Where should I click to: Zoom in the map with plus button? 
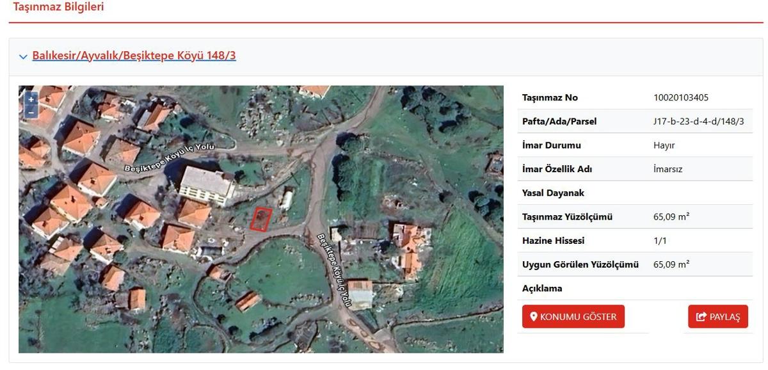click(x=31, y=99)
